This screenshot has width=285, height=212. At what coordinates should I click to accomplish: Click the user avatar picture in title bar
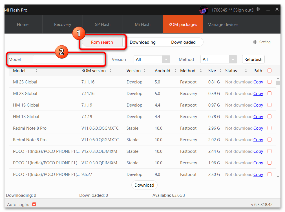tap(204, 10)
